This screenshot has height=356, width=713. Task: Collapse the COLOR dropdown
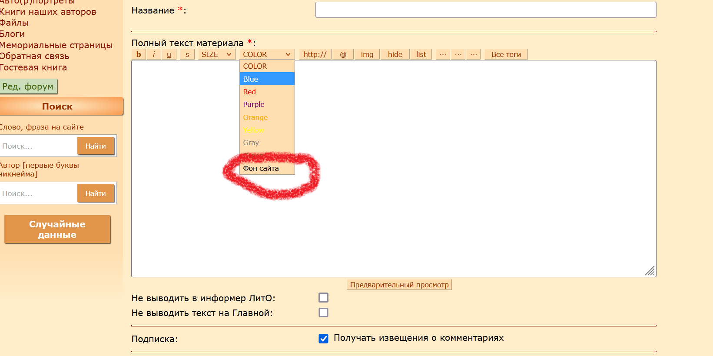267,54
